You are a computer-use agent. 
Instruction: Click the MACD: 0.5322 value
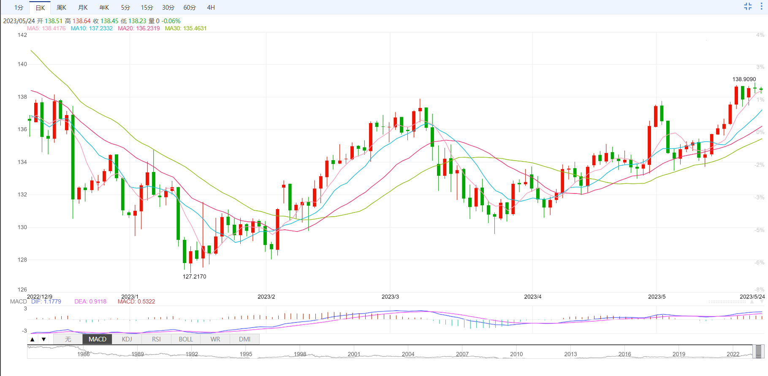tap(136, 301)
